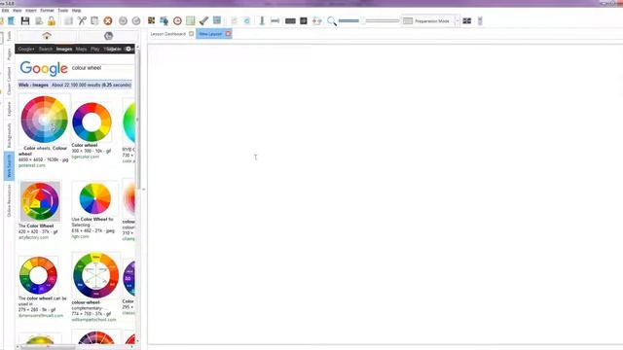The width and height of the screenshot is (623, 350).
Task: Click the horizontal ruler measure icon
Action: pyautogui.click(x=275, y=20)
